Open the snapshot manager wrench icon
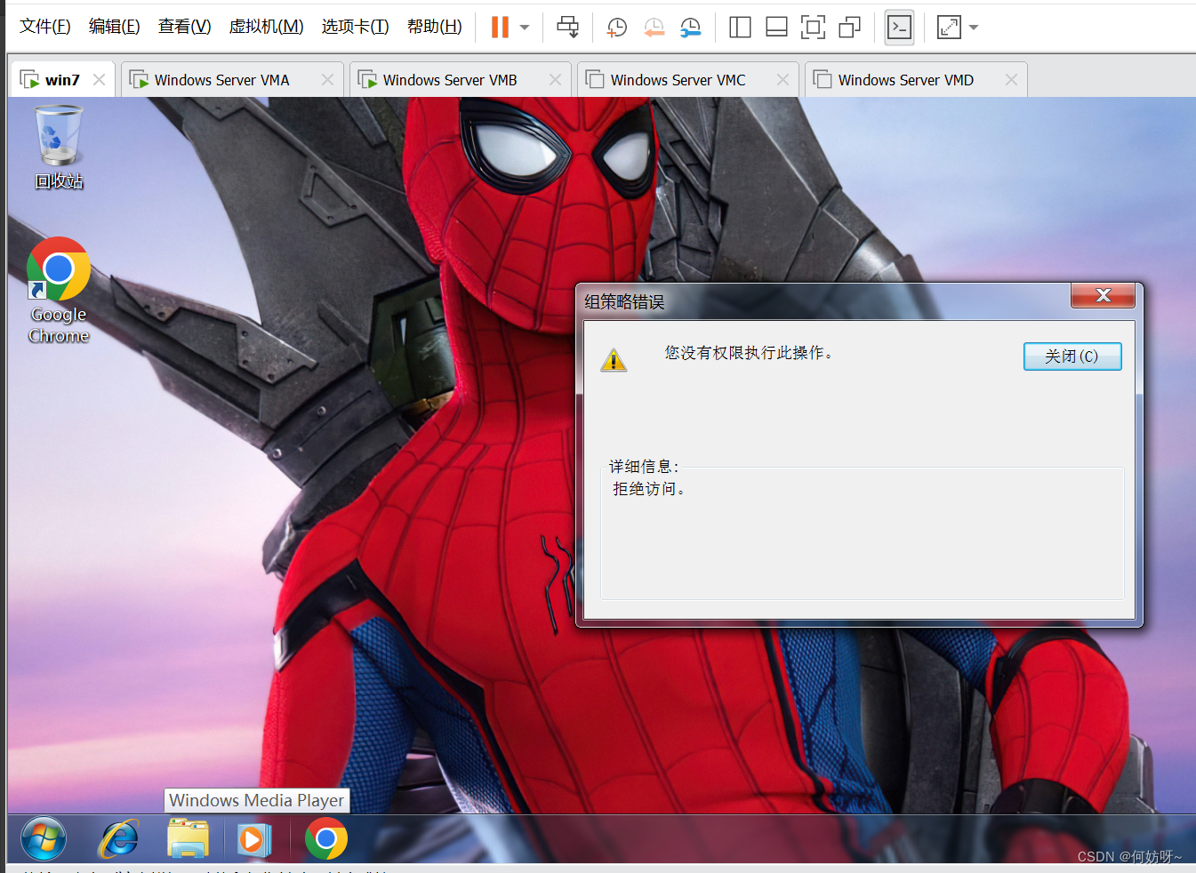Screen dimensions: 1196x873 [x=690, y=28]
